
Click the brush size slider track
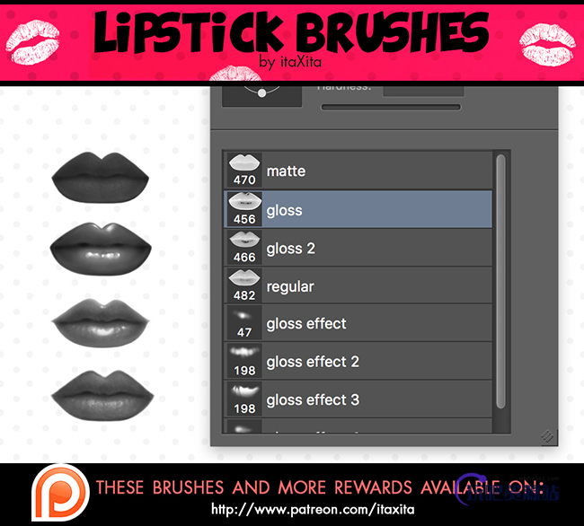[391, 107]
